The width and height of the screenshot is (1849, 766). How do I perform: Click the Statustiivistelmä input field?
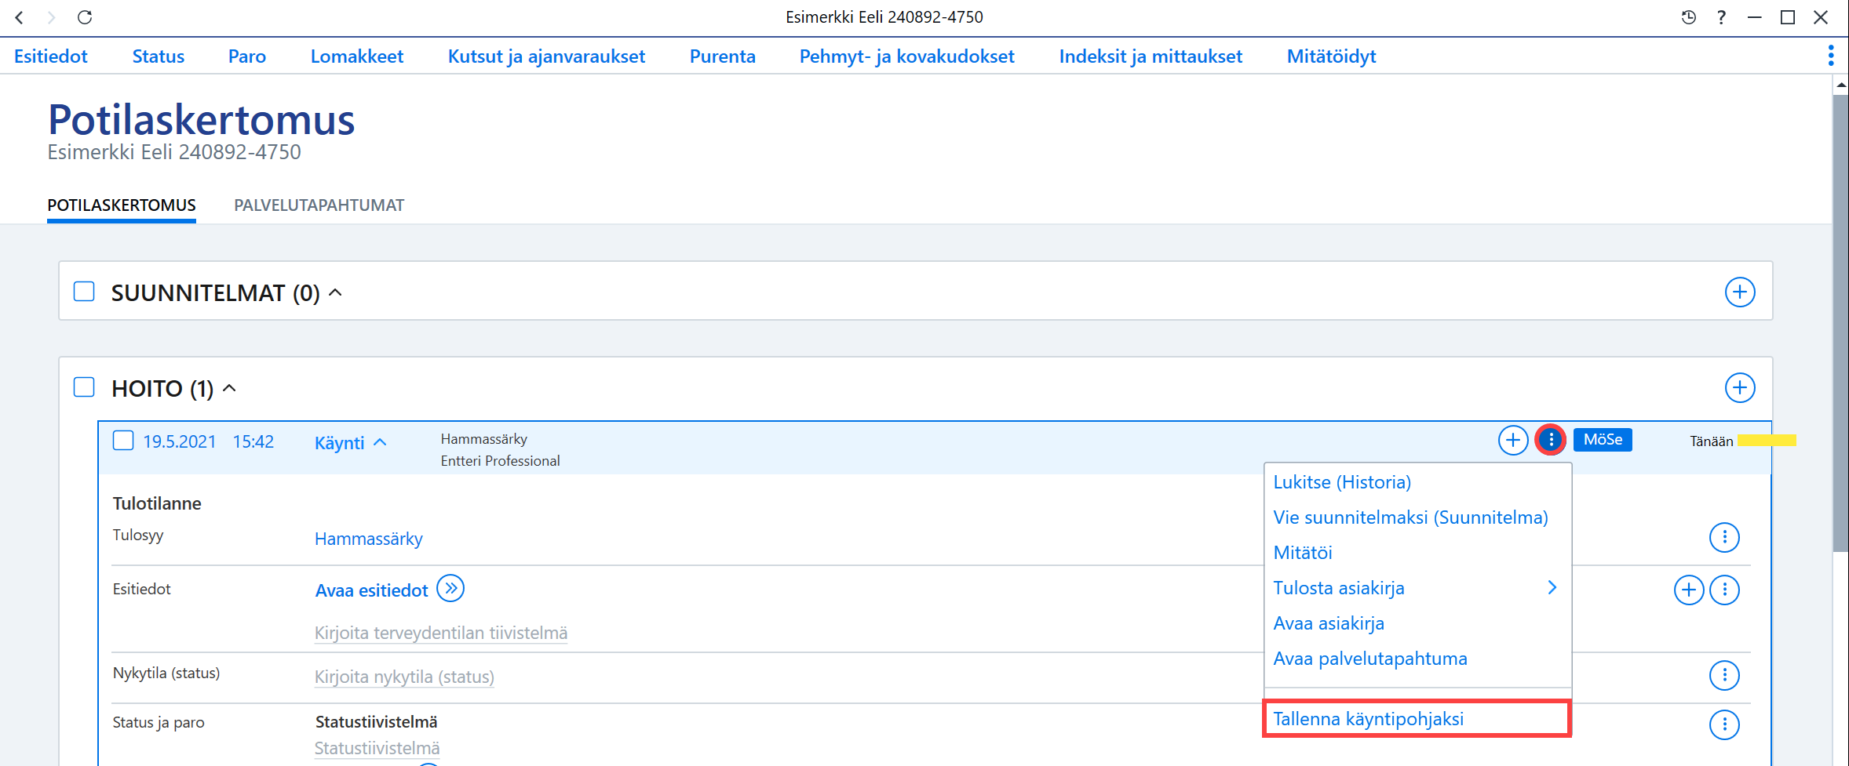377,748
